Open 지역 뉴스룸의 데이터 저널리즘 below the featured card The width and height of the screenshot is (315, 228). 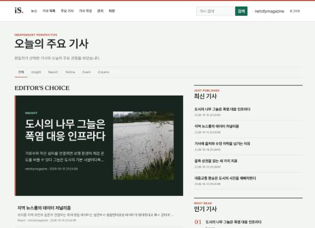pos(44,208)
